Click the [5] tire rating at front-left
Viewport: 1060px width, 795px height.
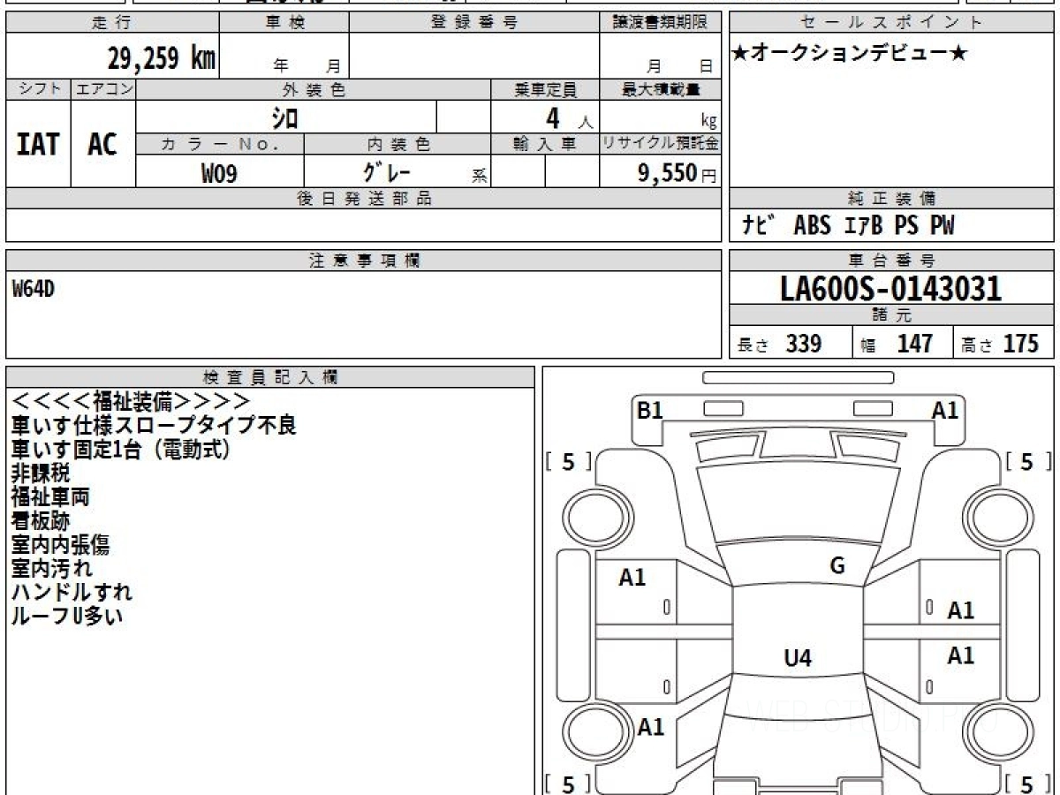click(568, 462)
